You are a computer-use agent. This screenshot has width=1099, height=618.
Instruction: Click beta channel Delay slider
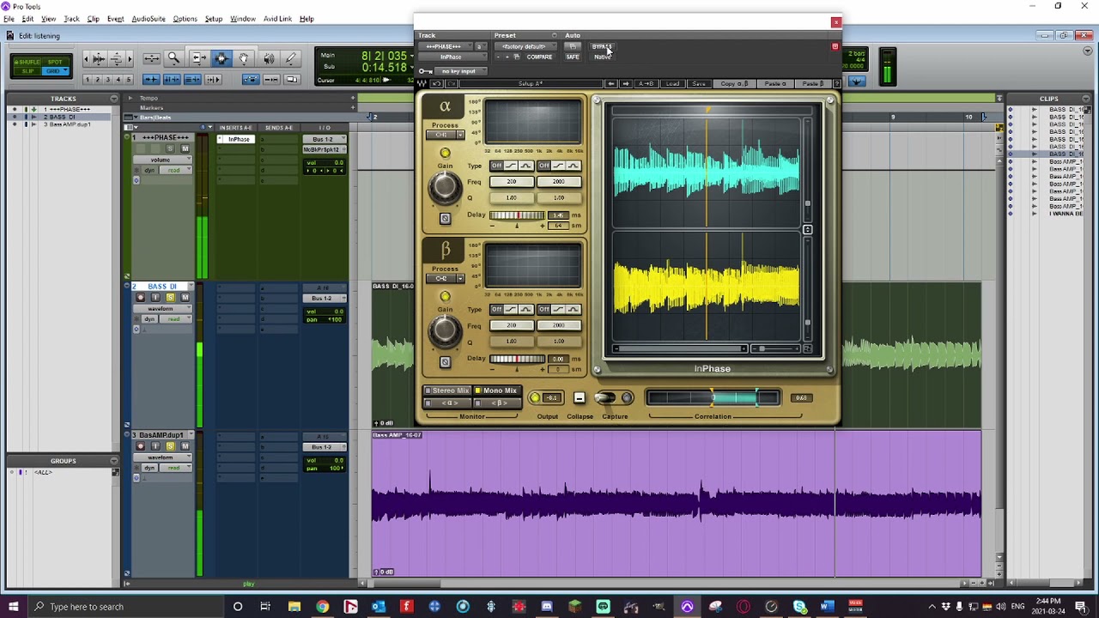(517, 359)
